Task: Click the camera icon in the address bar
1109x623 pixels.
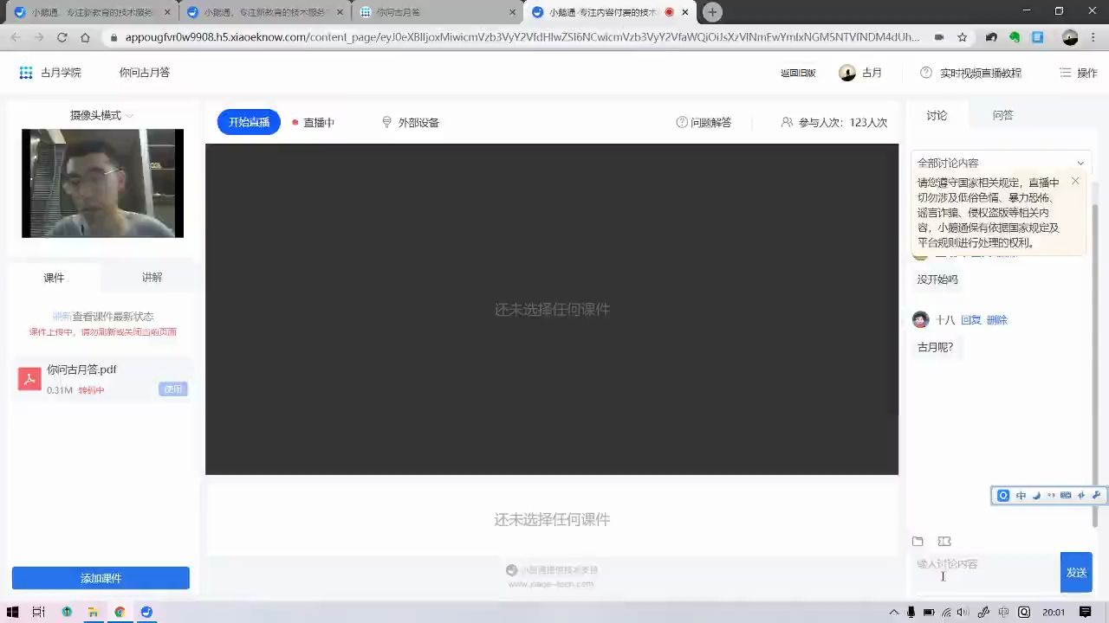Action: tap(939, 37)
